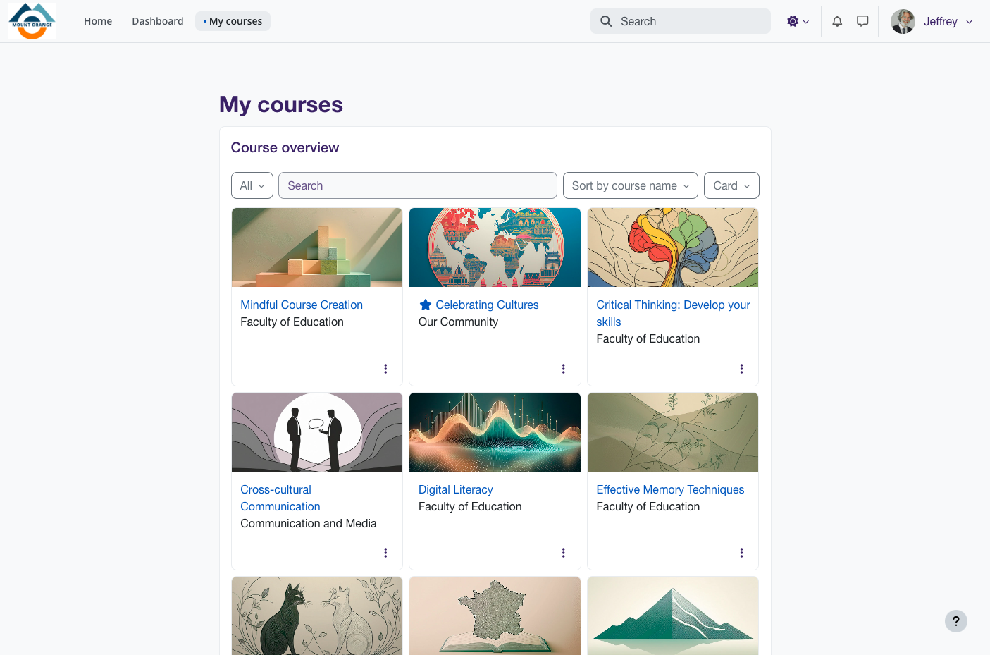Click the magnifier icon in top search bar
This screenshot has height=655, width=990.
tap(606, 21)
